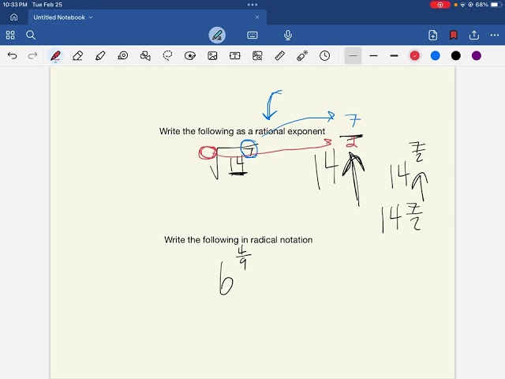
Task: Select the Untitled Notebook tab
Action: [x=148, y=17]
